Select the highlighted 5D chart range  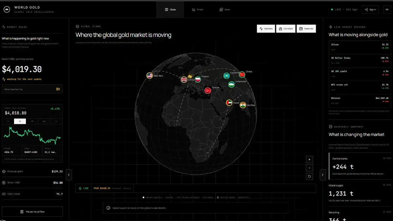coord(20,121)
